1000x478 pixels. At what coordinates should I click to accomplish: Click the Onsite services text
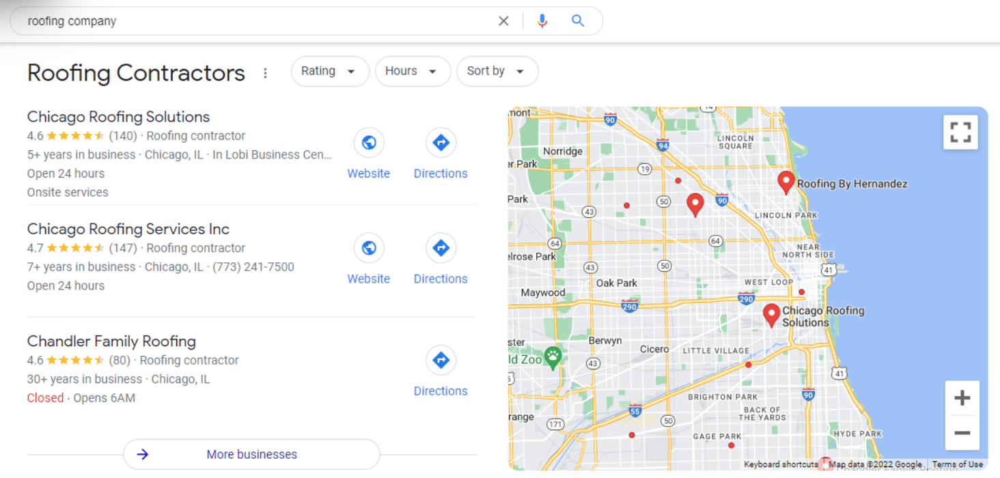coord(68,193)
